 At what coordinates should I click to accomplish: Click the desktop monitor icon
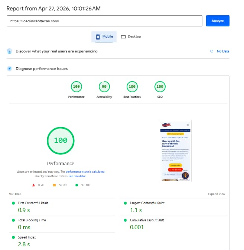[123, 37]
